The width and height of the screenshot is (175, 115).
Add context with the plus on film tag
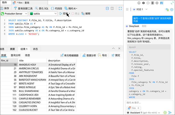(x=138, y=108)
